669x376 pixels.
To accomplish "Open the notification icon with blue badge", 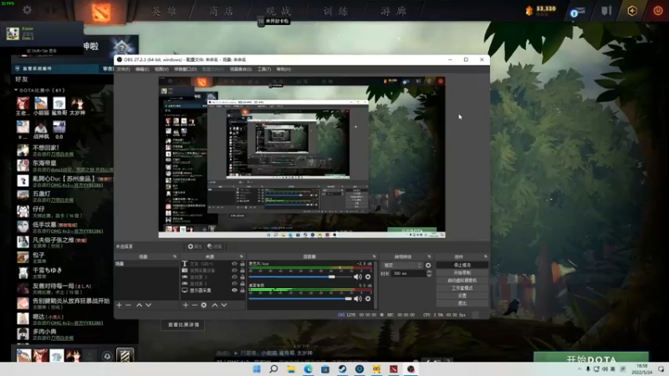I will point(577,12).
